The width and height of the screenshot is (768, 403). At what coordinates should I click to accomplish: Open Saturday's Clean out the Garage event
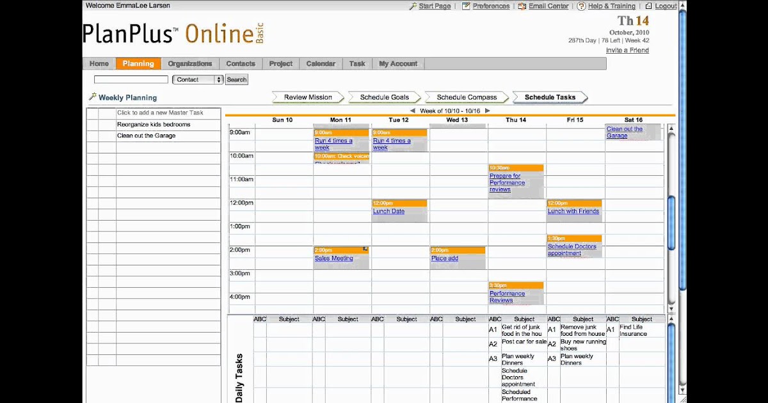(625, 132)
